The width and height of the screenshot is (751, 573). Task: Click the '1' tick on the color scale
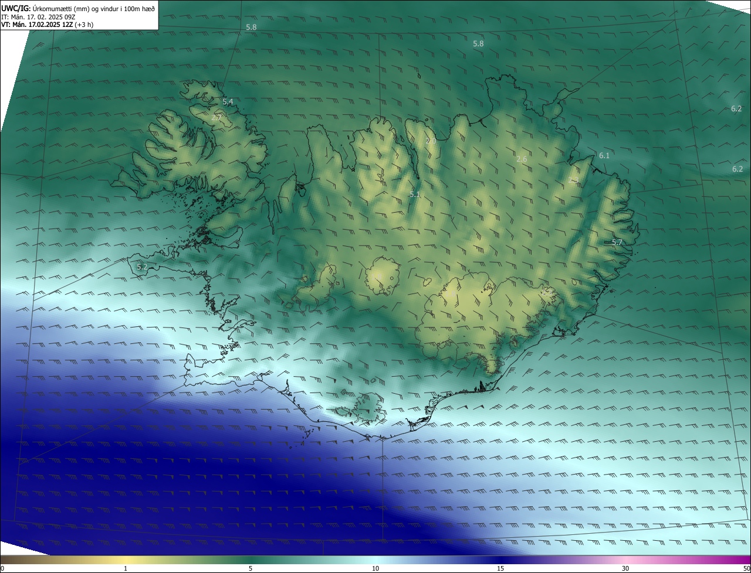point(126,568)
